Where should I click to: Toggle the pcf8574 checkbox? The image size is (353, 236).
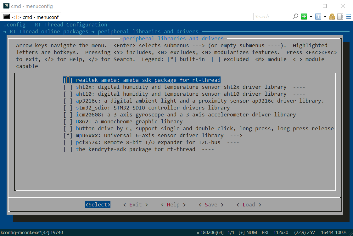pyautogui.click(x=68, y=142)
